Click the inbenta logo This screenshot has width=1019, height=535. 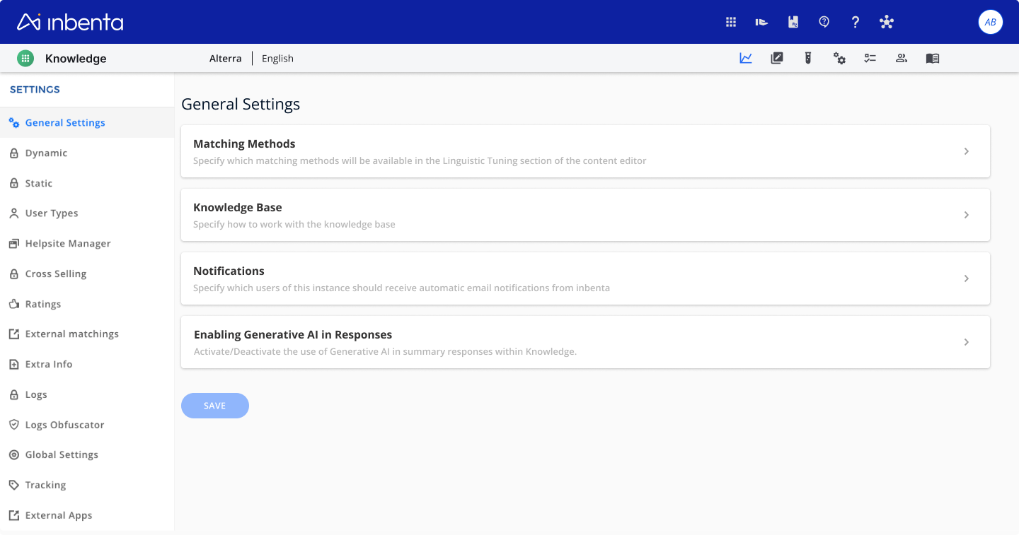tap(70, 22)
